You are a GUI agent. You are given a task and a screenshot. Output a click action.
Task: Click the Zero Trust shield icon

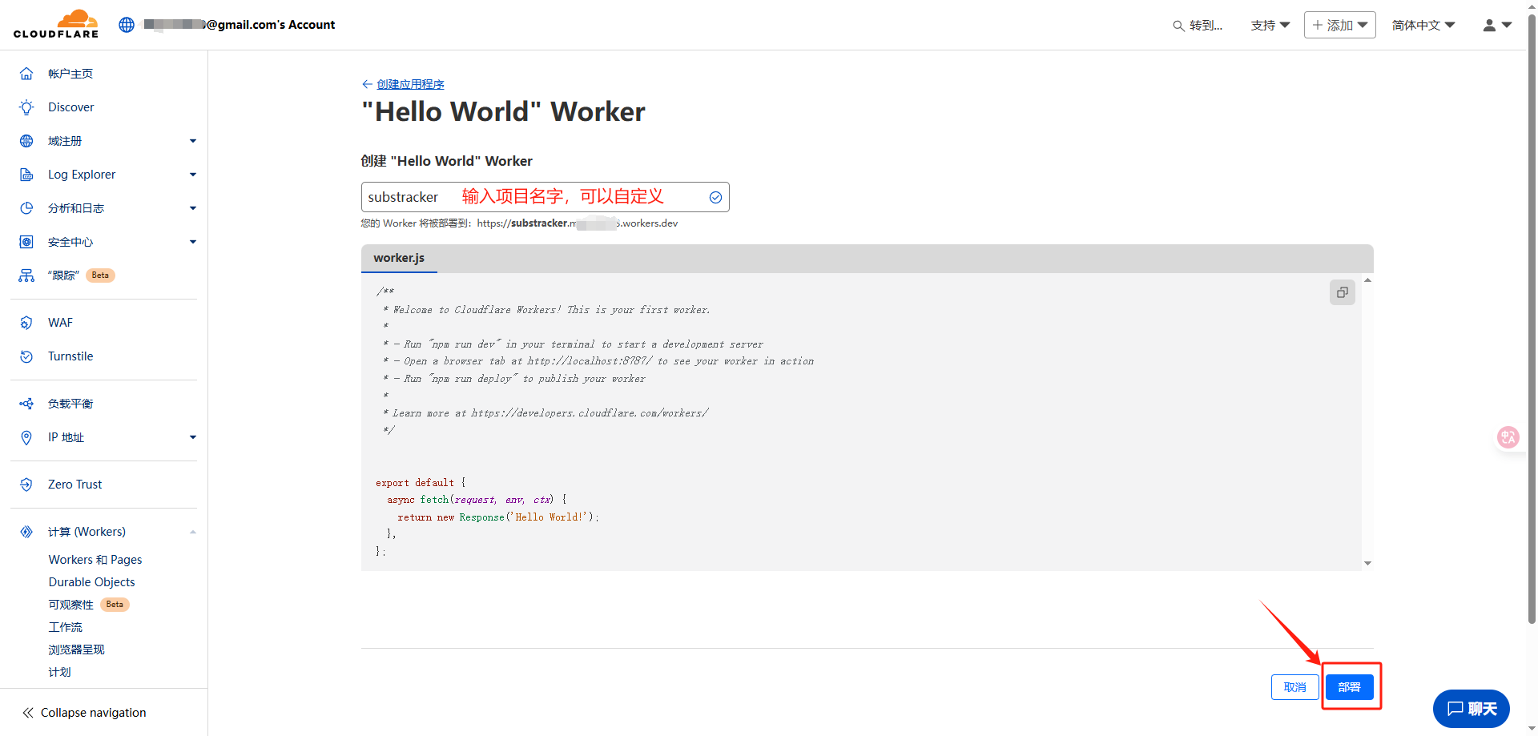coord(26,485)
